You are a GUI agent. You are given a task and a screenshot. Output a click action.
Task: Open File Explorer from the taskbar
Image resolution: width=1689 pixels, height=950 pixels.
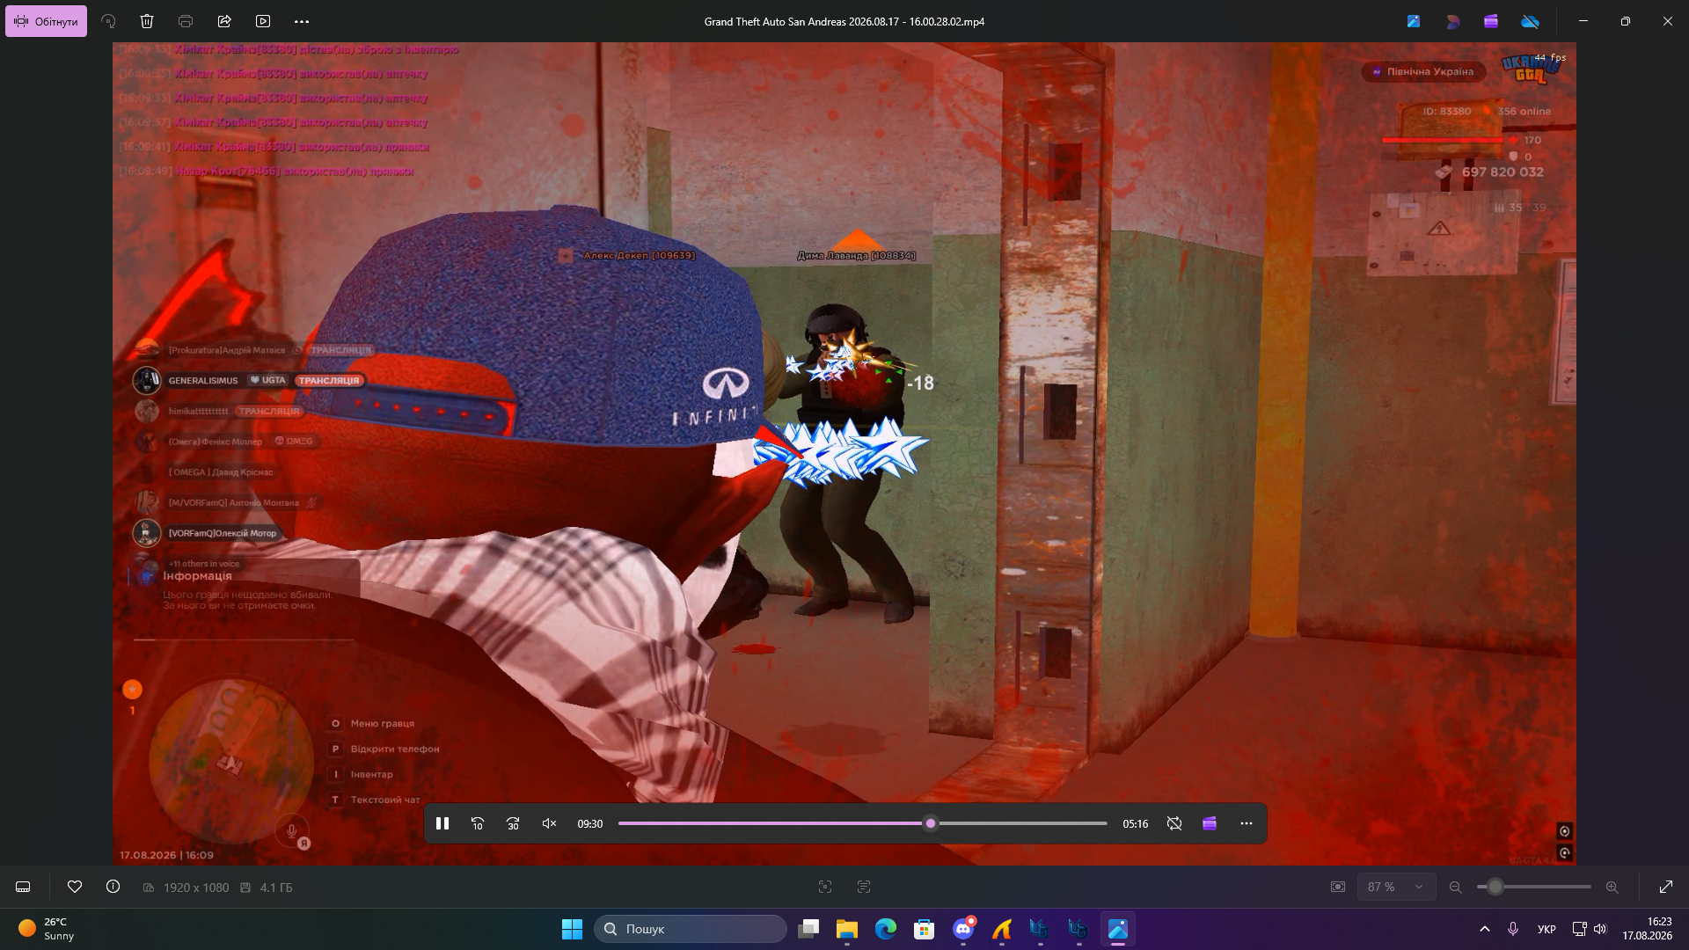point(847,929)
